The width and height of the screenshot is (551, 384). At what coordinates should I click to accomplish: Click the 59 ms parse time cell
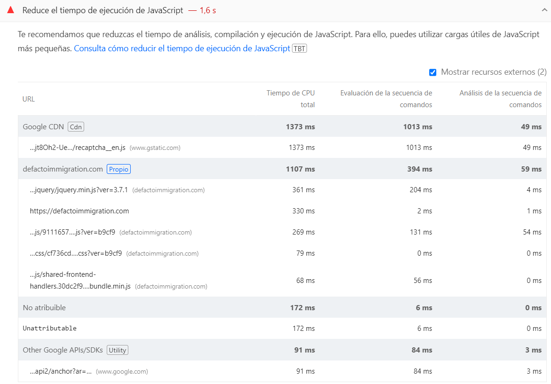[531, 169]
